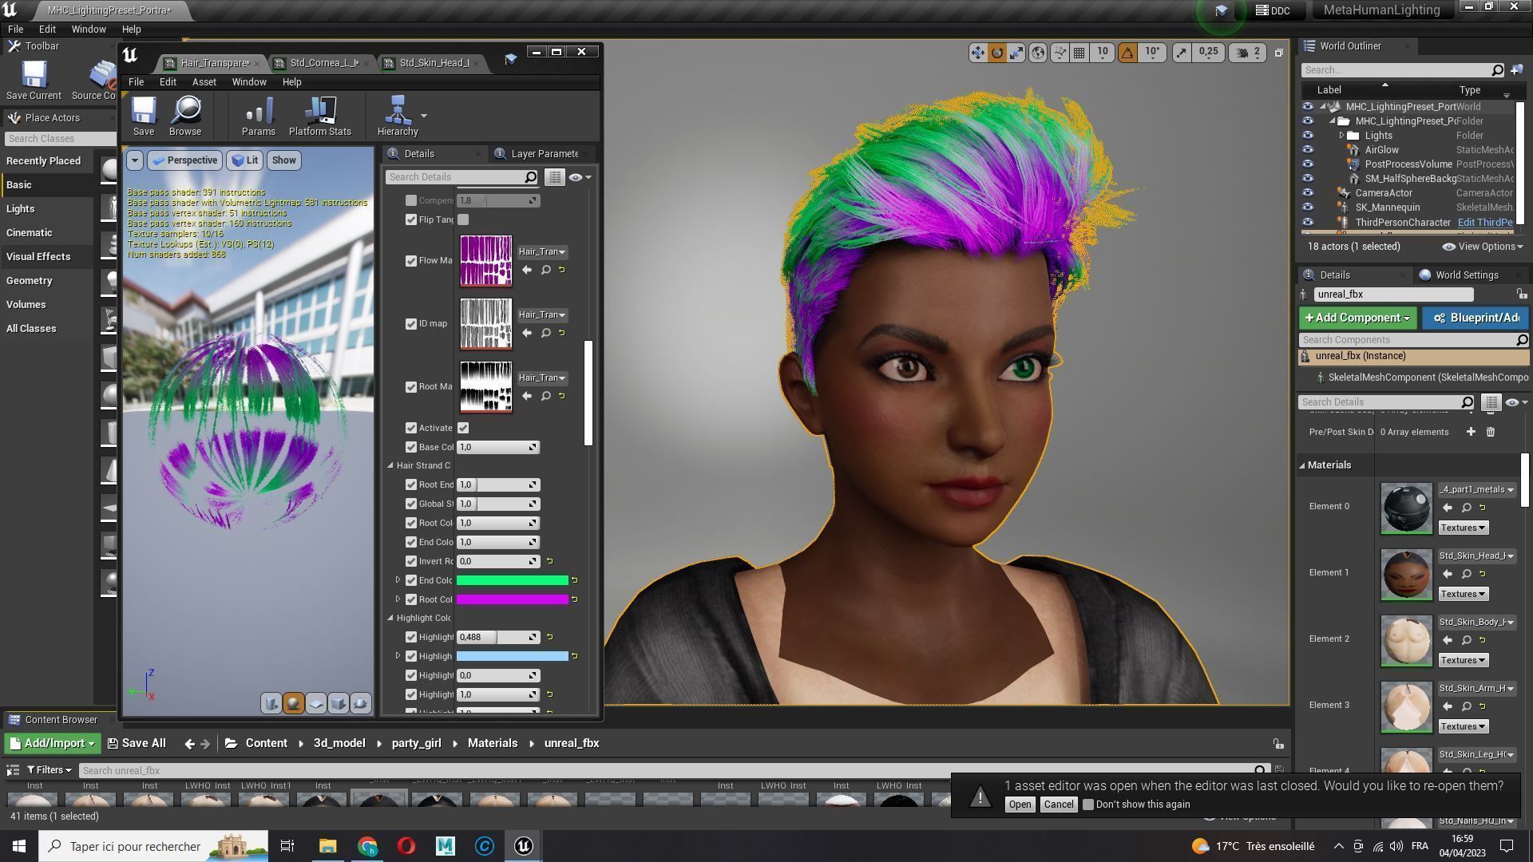1533x862 pixels.
Task: Open Platform Stats in the material editor
Action: (320, 116)
